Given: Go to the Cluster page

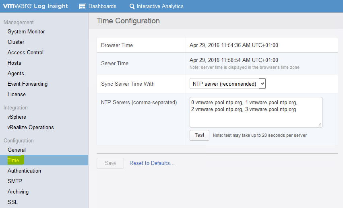Looking at the screenshot, I should coord(16,42).
